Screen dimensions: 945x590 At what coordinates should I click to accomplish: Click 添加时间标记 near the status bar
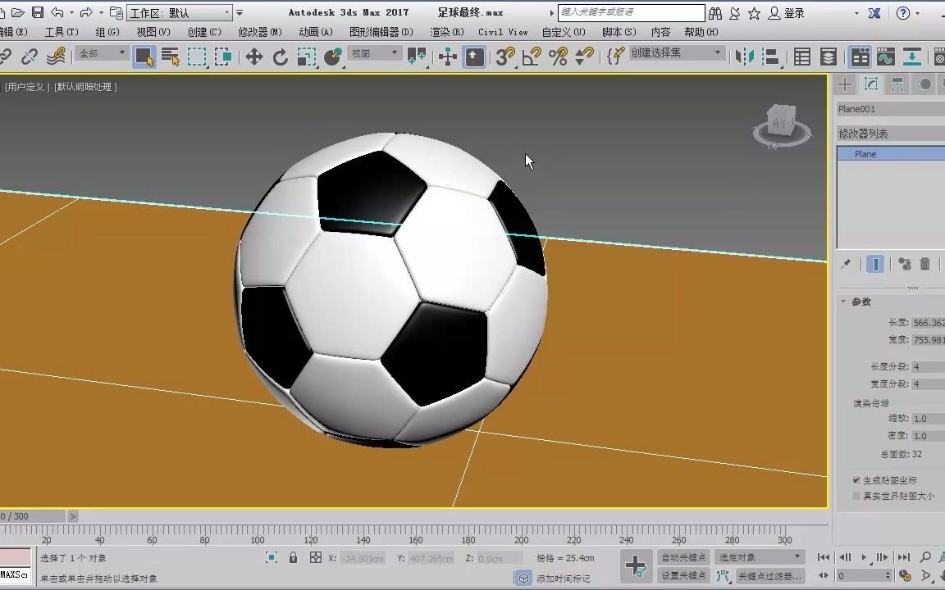pyautogui.click(x=566, y=578)
